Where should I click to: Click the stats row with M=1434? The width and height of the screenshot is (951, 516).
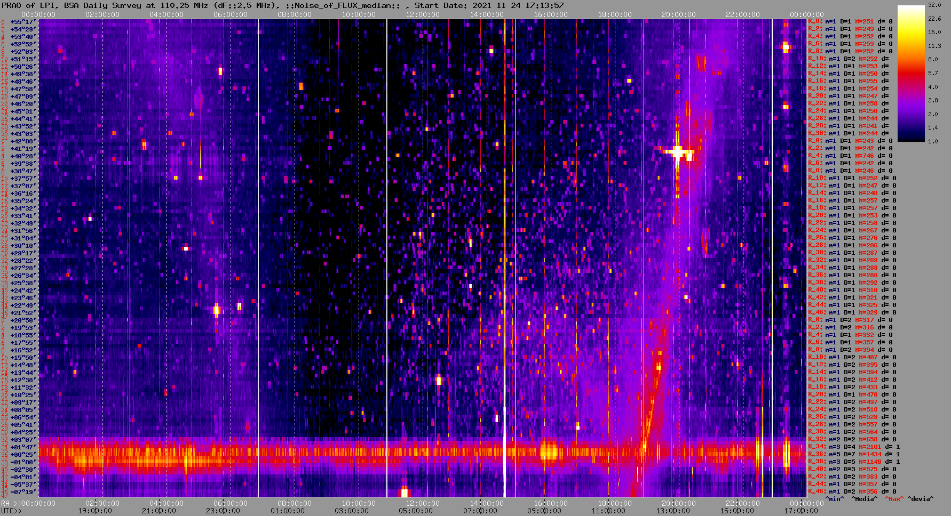click(854, 454)
